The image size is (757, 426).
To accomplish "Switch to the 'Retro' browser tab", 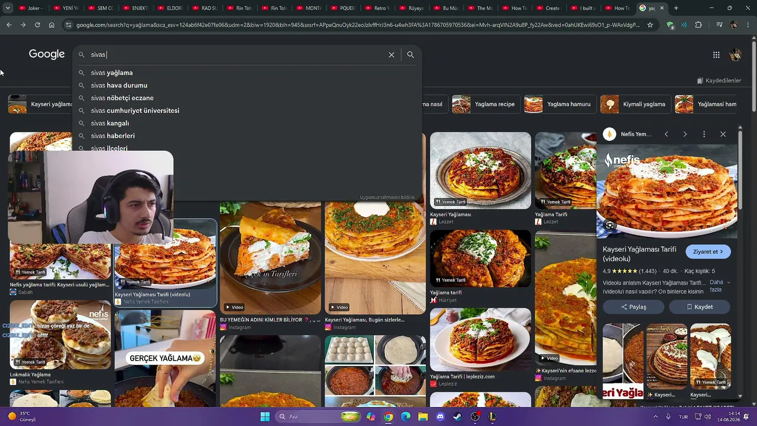I will click(x=377, y=8).
